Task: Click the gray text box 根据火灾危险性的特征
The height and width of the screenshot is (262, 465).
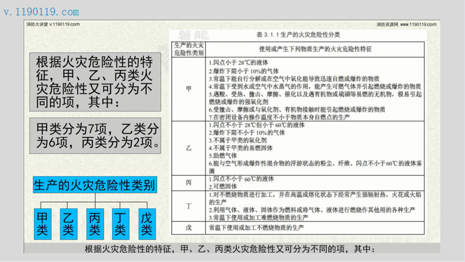Action: click(x=95, y=82)
